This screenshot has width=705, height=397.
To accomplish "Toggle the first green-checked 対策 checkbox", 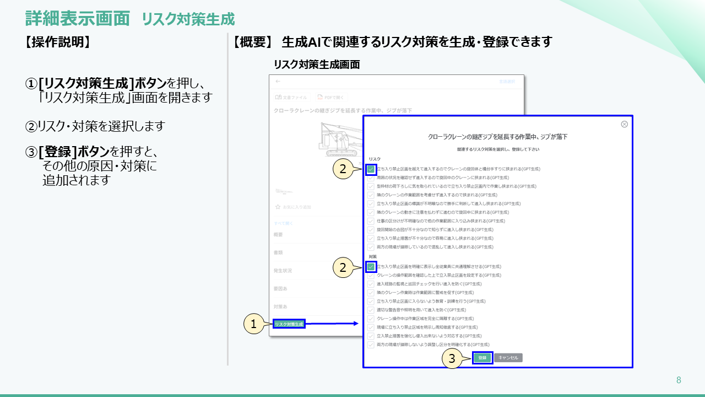I will tap(371, 267).
